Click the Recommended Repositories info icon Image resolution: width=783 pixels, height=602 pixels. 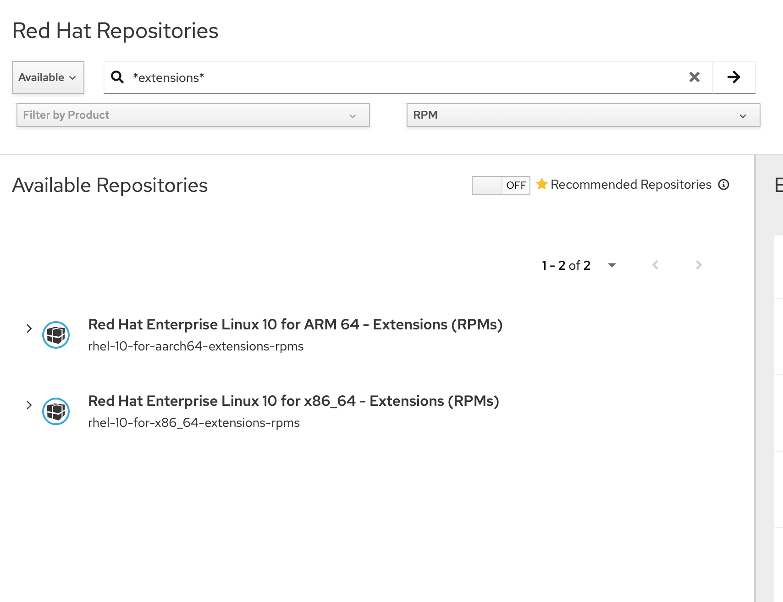(723, 185)
